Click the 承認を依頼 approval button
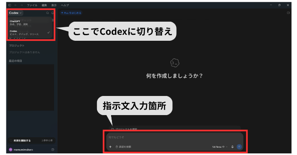The width and height of the screenshot is (297, 155). tap(123, 147)
